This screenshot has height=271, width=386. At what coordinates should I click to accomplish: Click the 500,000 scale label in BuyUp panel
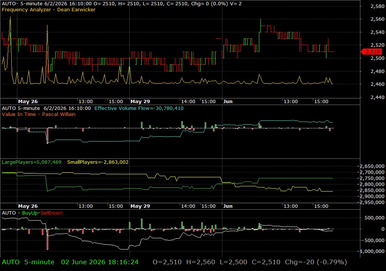(375, 218)
